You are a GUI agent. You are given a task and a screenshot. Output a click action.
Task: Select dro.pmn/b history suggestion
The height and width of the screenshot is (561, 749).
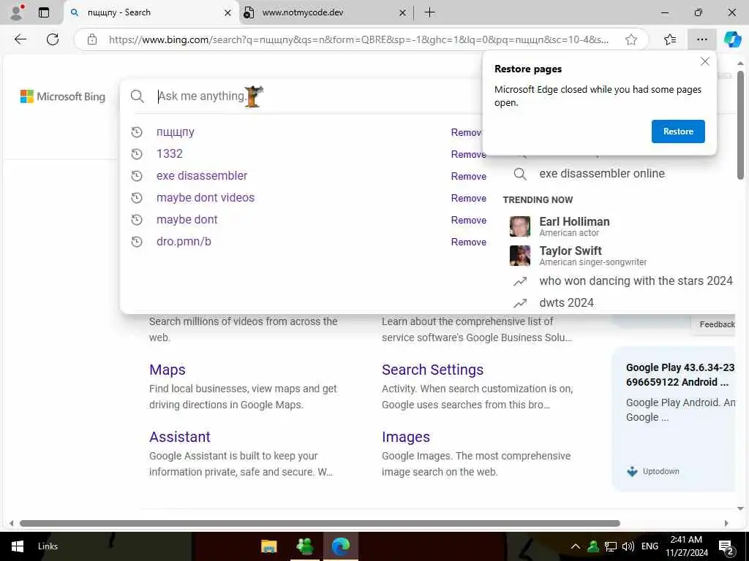[184, 242]
